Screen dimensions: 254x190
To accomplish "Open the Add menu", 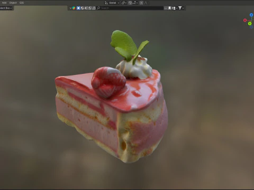I will (x=4, y=3).
